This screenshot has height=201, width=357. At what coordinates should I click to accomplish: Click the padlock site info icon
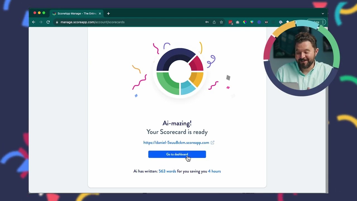tap(57, 22)
